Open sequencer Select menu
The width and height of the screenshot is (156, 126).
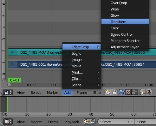[36, 93]
